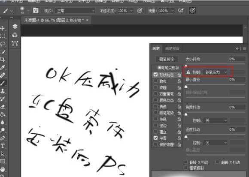The image size is (249, 177).
Task: Select the Paint Bucket tool
Action: click(3, 114)
